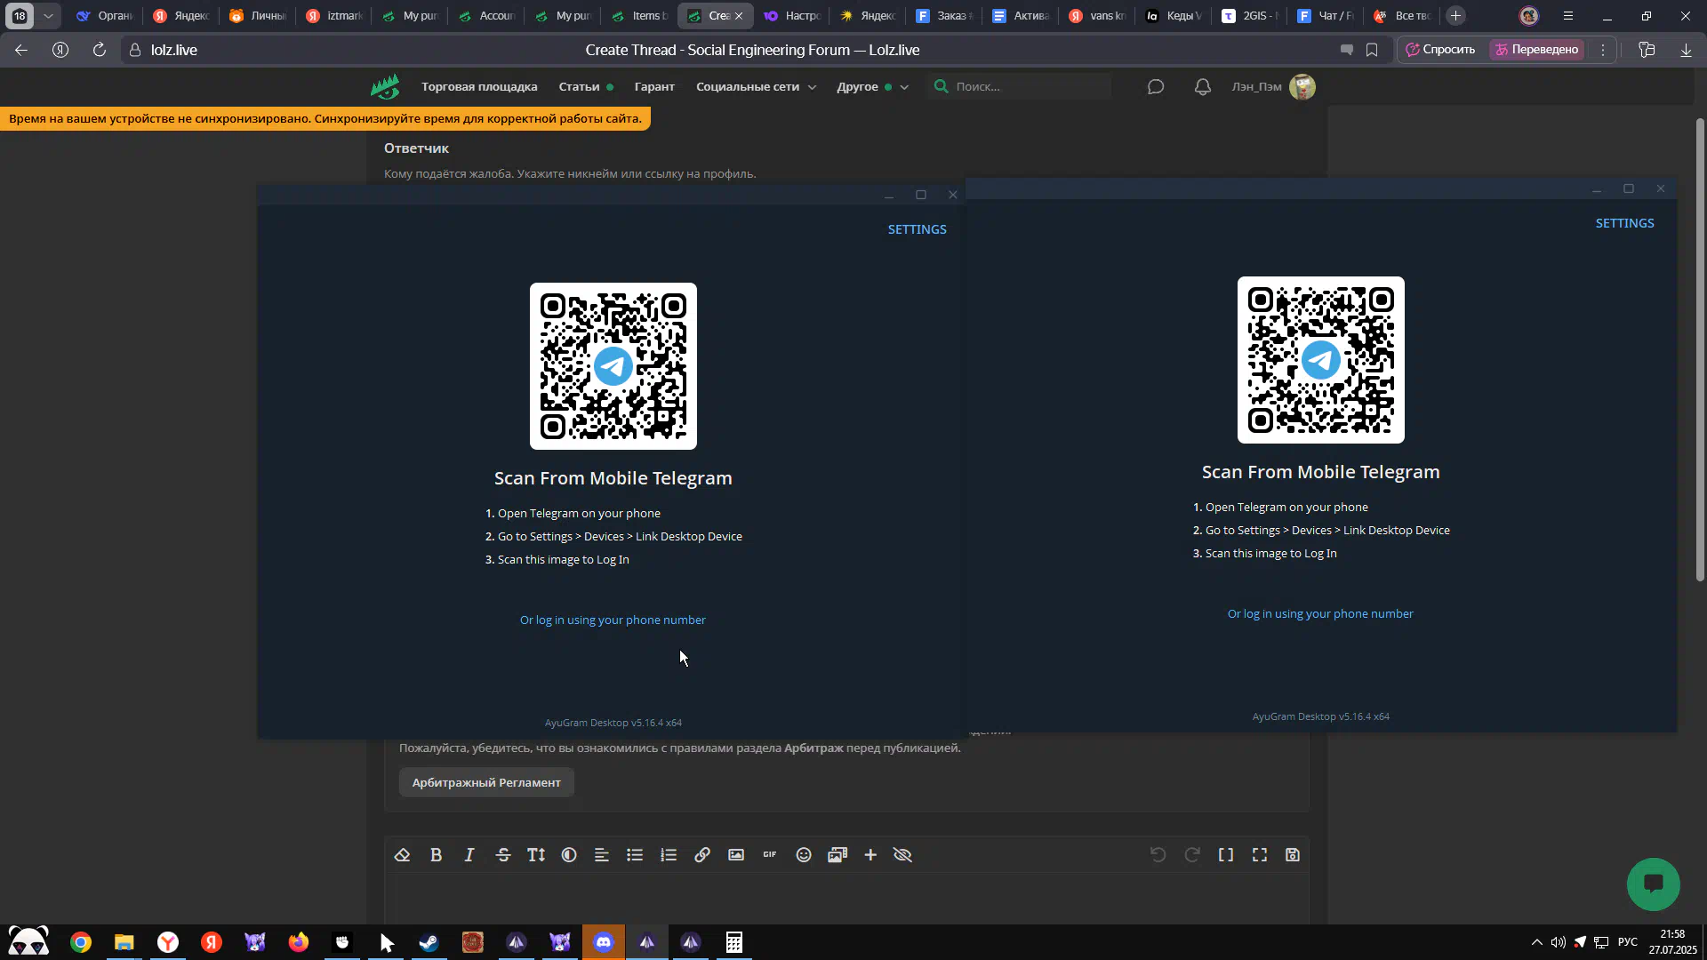Click the РУС keyboard language indicator
Screen dimensions: 1707x960
click(1628, 942)
